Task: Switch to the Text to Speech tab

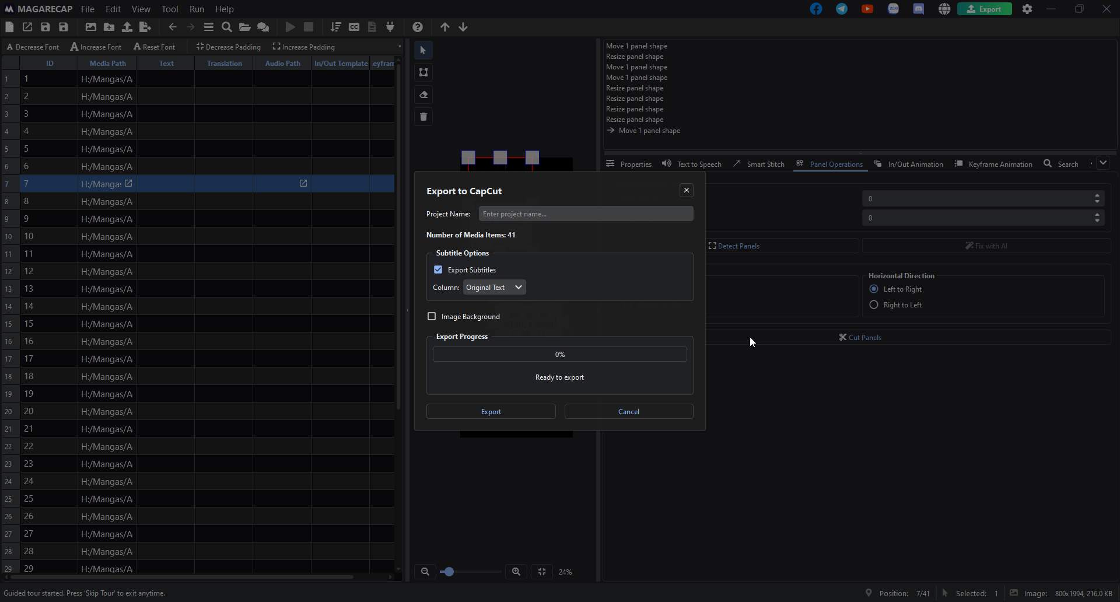Action: [x=692, y=164]
